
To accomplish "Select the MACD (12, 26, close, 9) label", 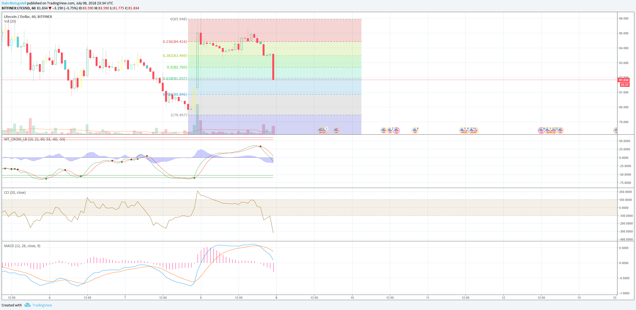I will [x=22, y=246].
